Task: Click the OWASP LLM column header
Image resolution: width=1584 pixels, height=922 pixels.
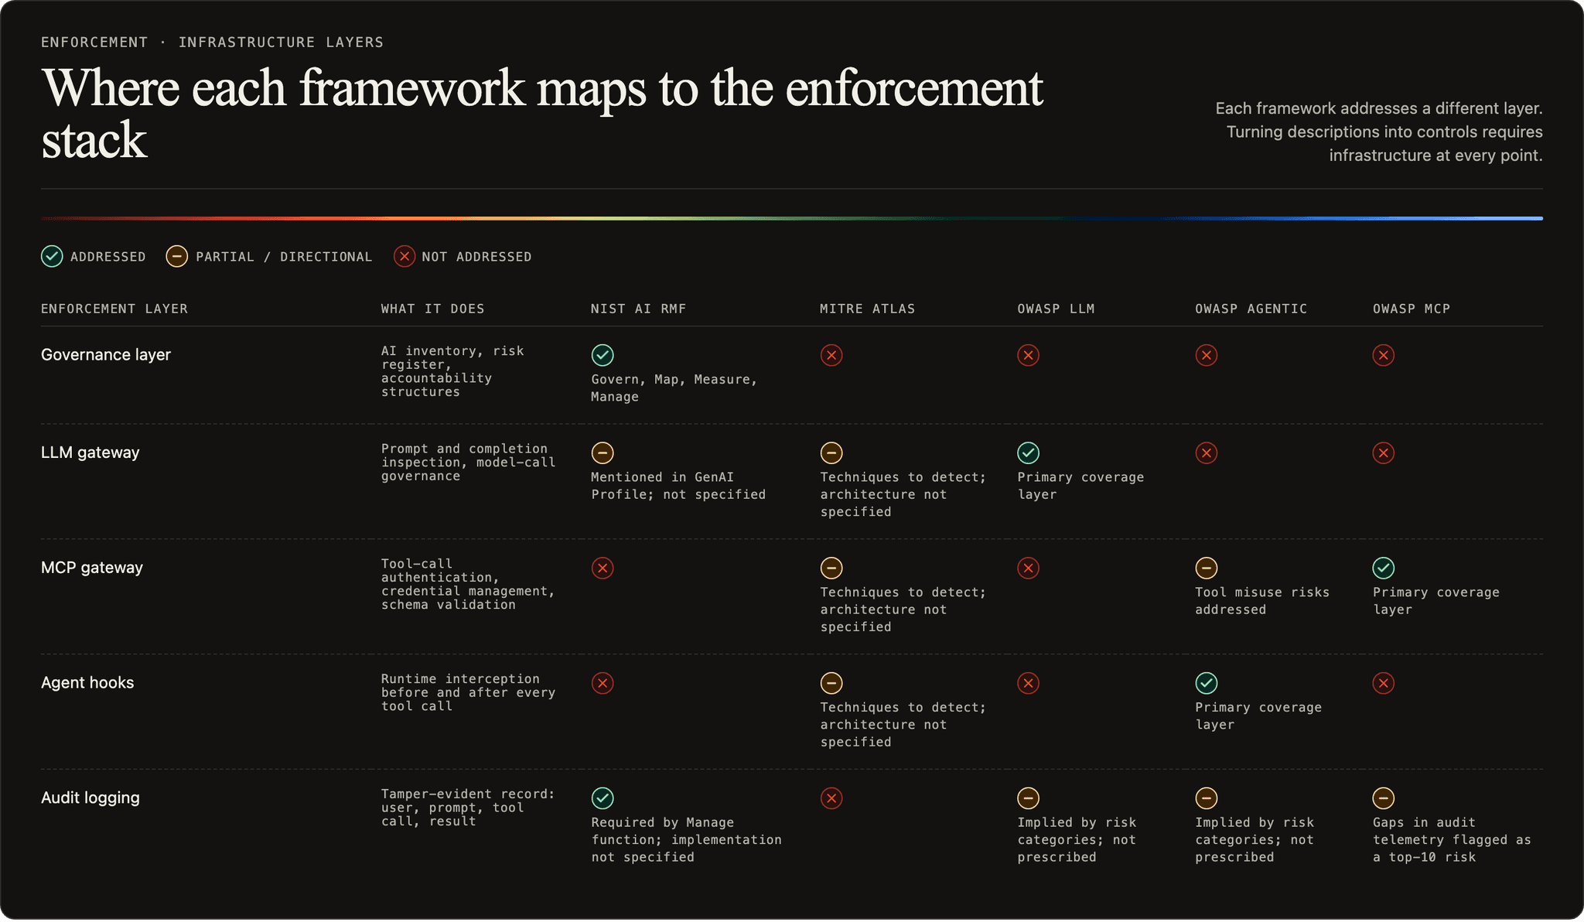Action: [1056, 309]
